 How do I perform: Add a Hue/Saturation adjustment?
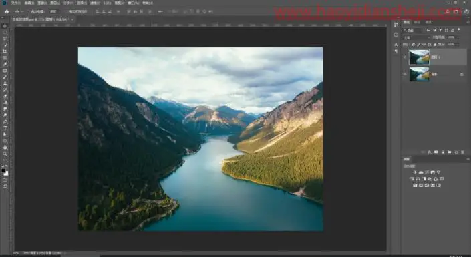tap(412, 179)
